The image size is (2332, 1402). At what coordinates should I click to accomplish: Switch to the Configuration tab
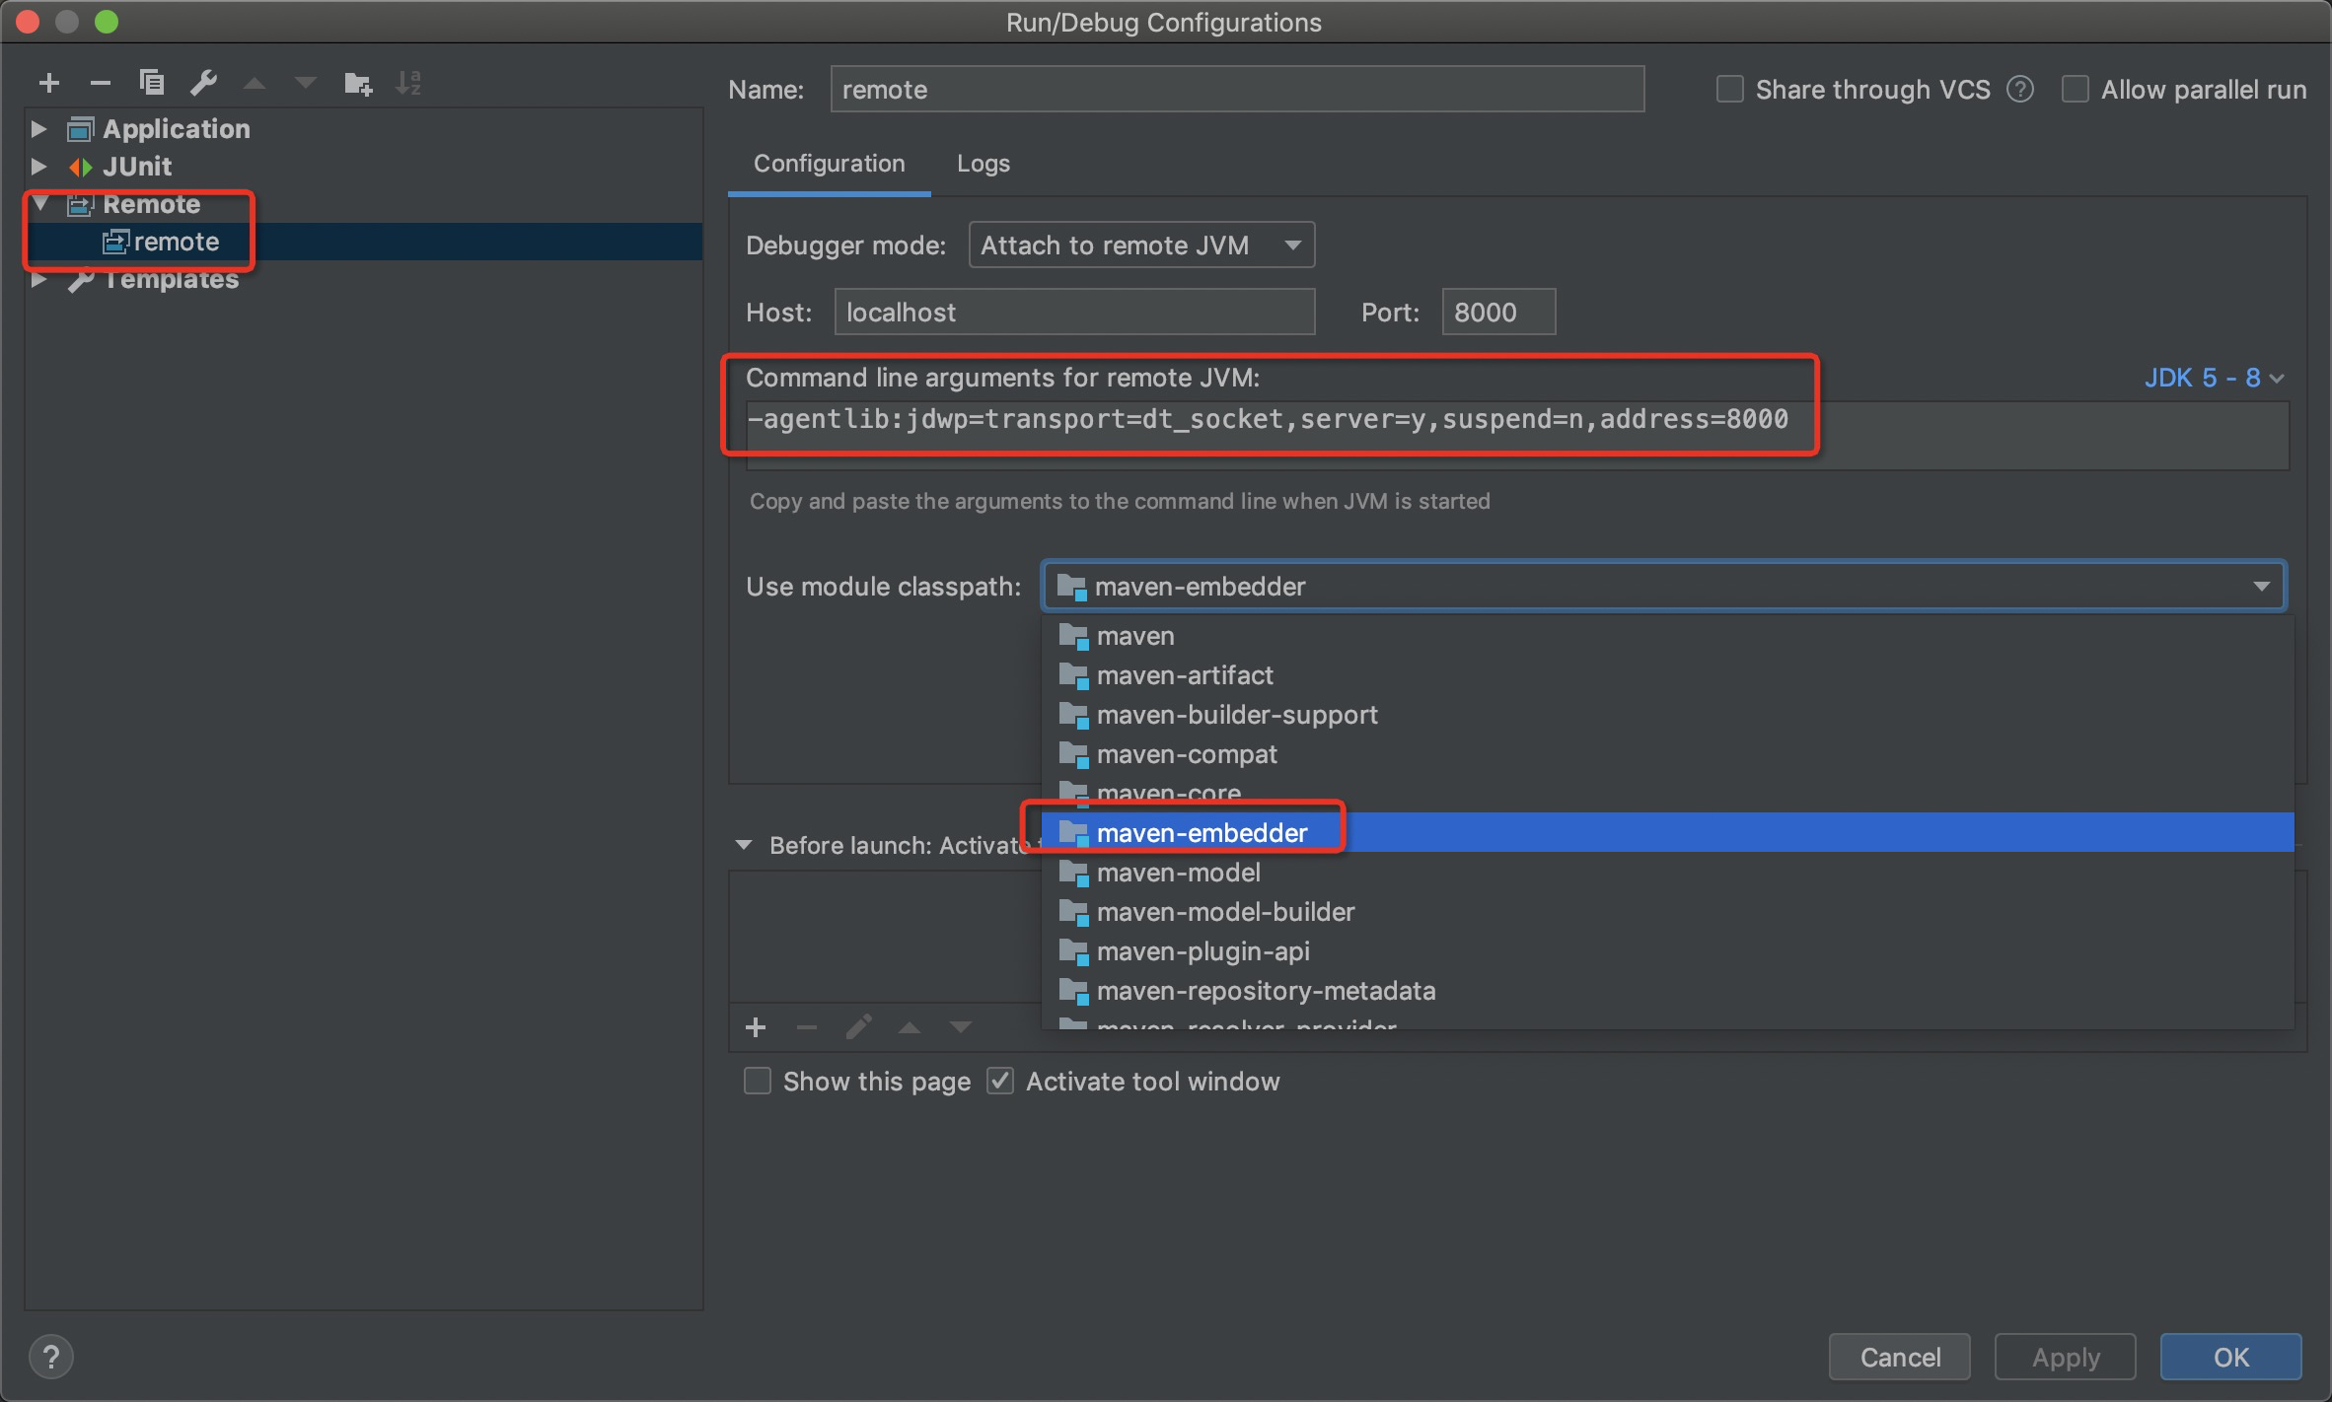827,162
